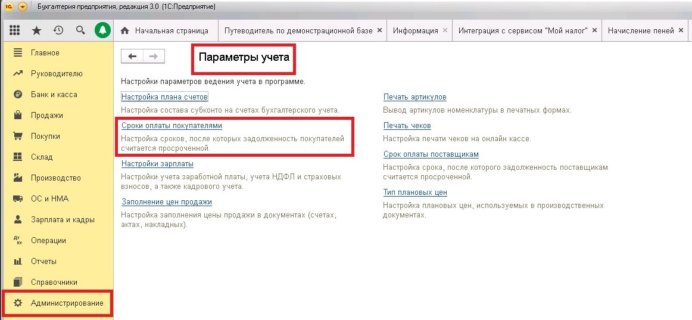The width and height of the screenshot is (692, 320).
Task: Open the History clock icon
Action: (58, 30)
